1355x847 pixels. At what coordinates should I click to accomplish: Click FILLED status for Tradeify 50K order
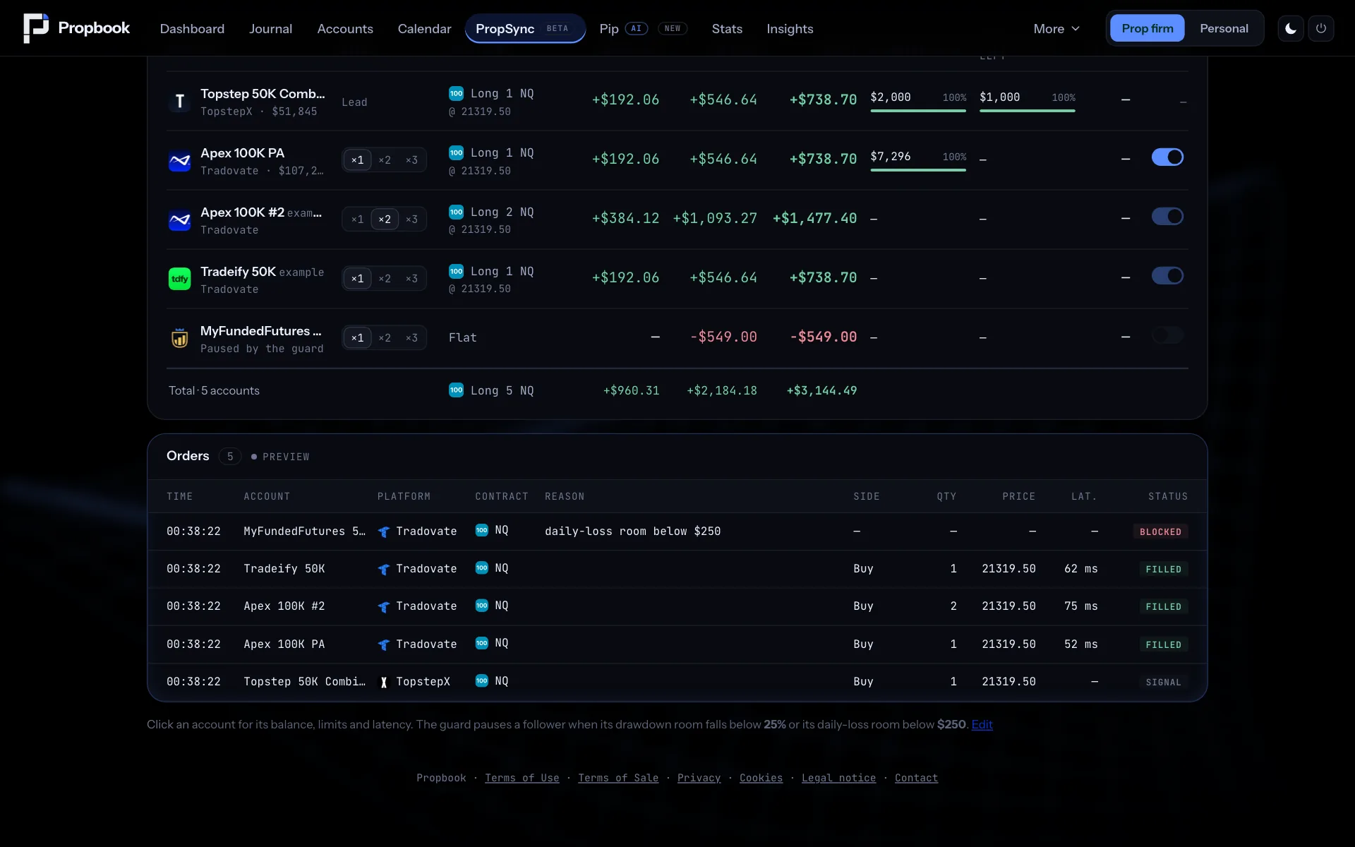tap(1163, 569)
